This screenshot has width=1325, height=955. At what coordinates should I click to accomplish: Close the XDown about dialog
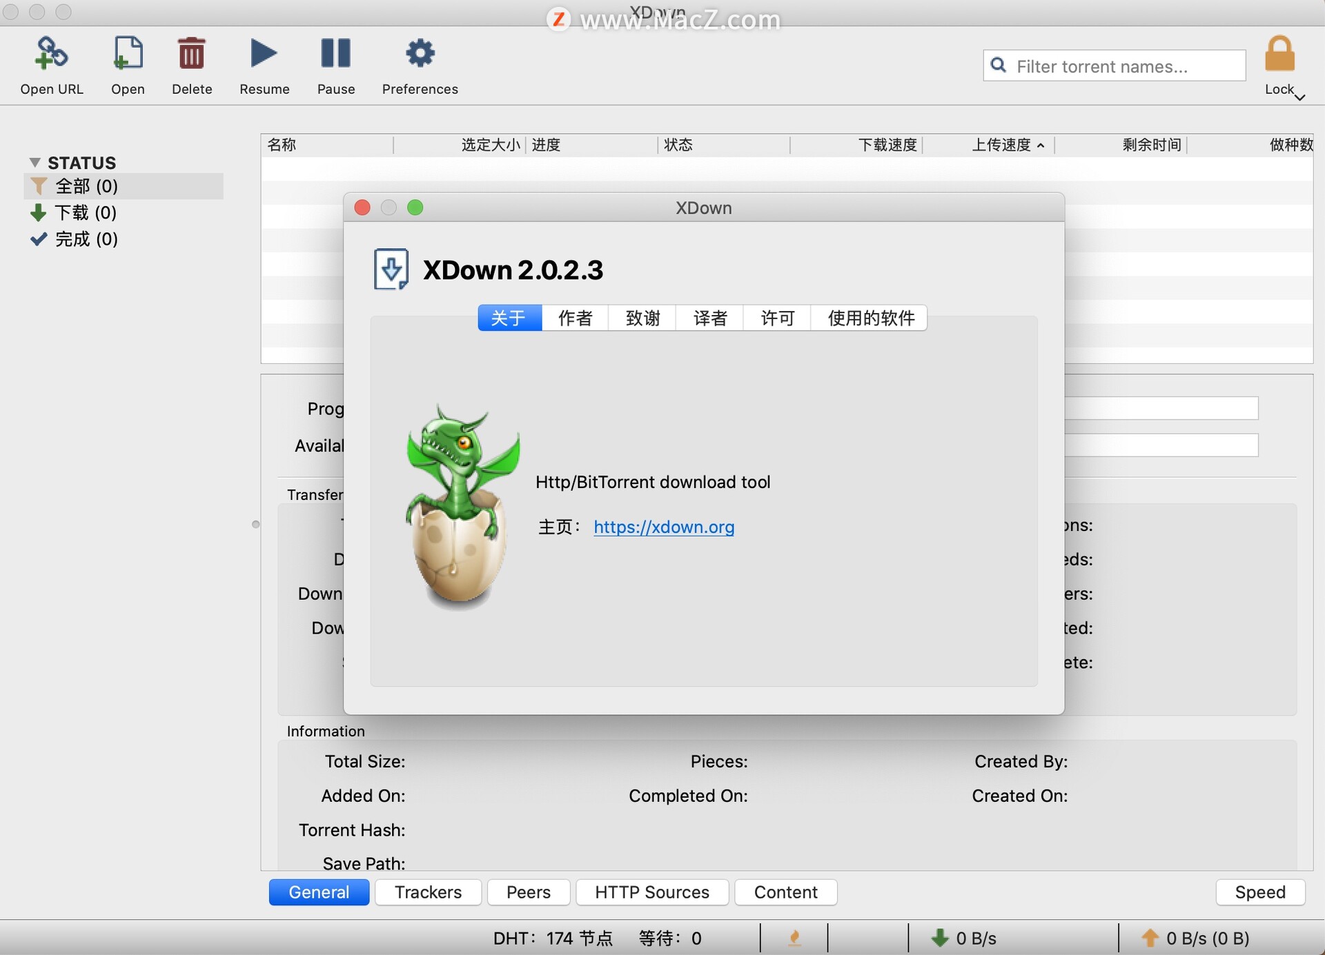pos(362,208)
